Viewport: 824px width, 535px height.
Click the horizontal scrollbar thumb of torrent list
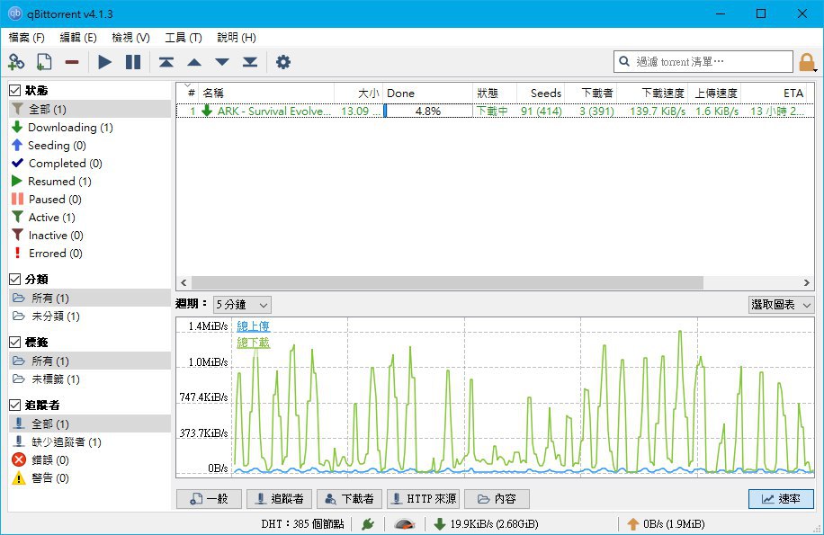pyautogui.click(x=447, y=282)
